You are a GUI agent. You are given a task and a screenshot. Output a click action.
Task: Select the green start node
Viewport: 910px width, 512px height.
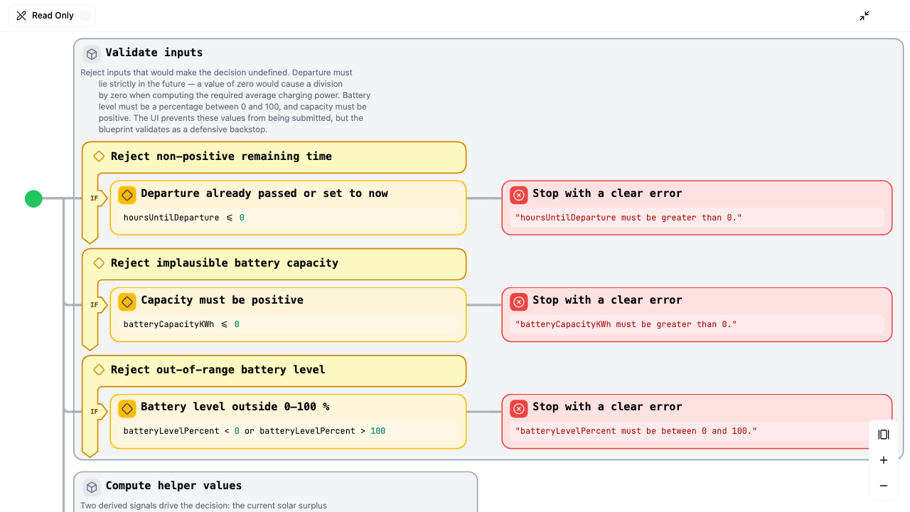point(33,198)
